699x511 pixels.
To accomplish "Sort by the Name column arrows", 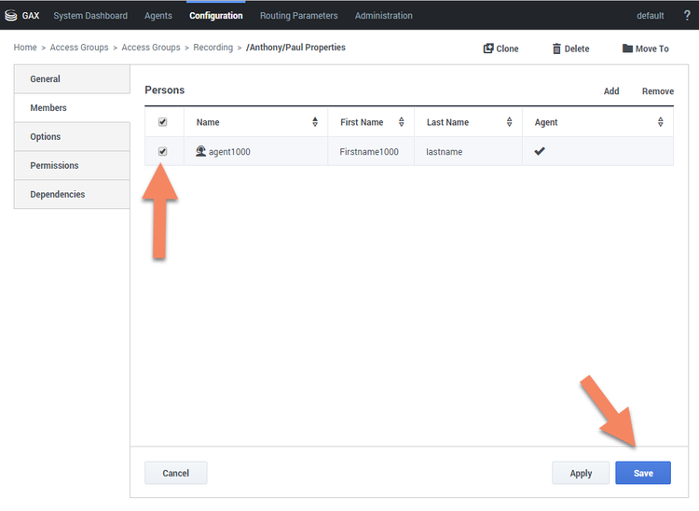I will pyautogui.click(x=315, y=122).
